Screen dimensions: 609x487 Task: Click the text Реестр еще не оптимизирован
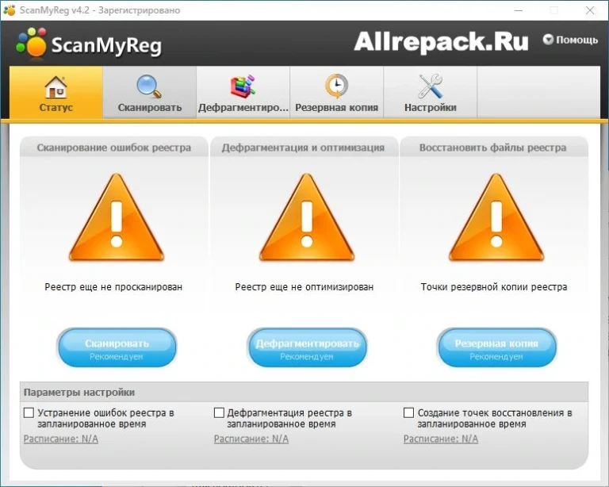pos(304,287)
